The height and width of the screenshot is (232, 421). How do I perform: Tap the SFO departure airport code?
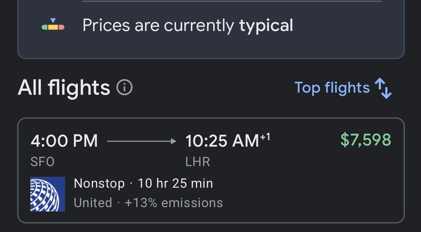tap(43, 162)
